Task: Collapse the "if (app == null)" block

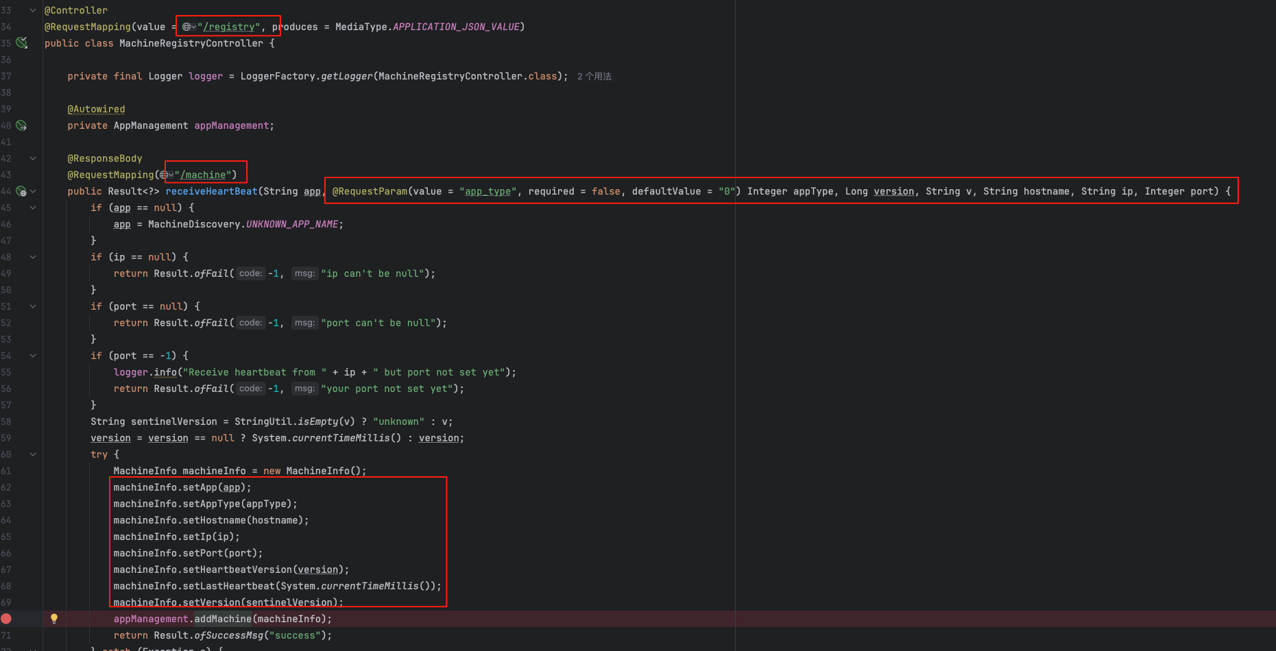Action: [33, 208]
